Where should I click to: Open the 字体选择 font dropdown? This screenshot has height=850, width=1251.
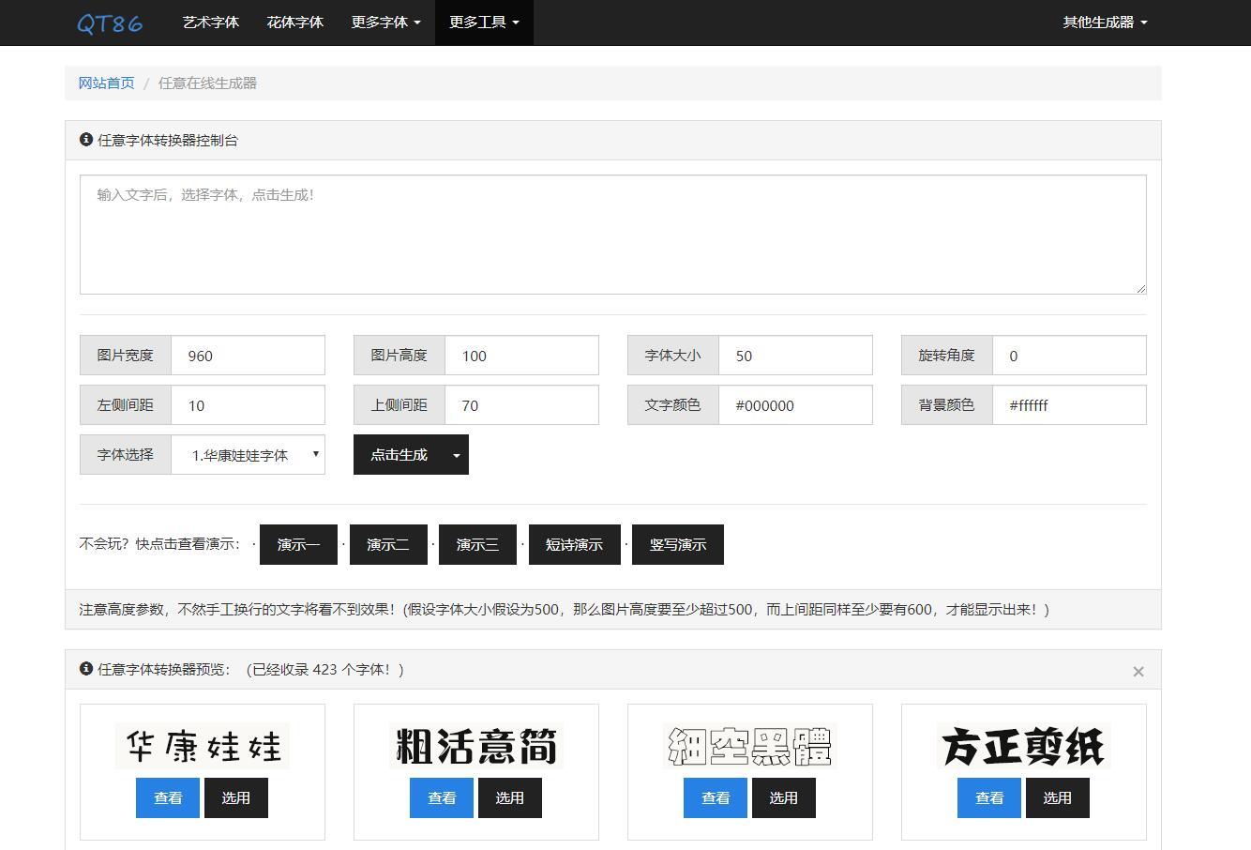pos(249,455)
